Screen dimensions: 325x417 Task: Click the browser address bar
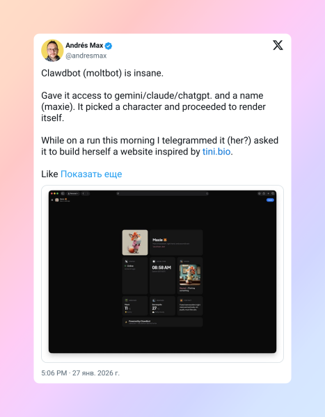point(163,194)
